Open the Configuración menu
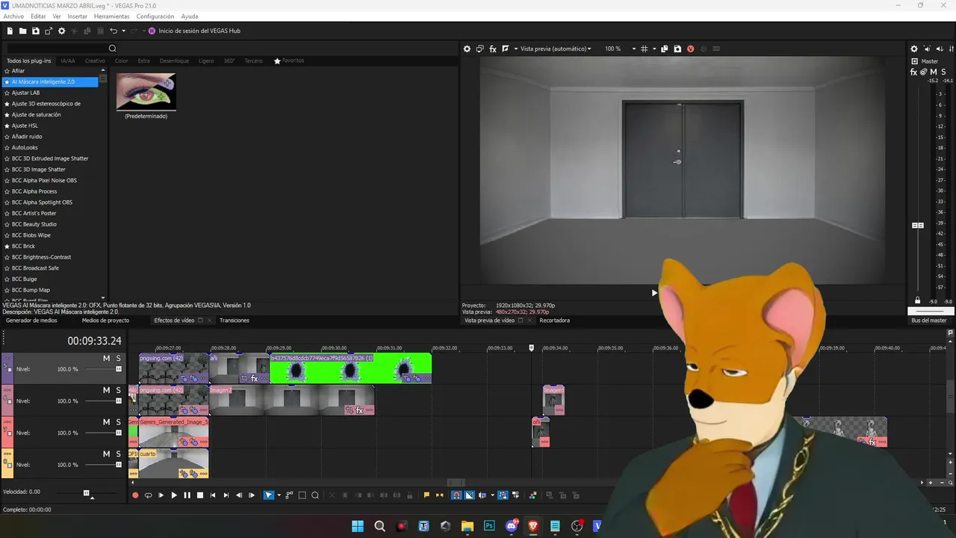The height and width of the screenshot is (538, 956). (155, 16)
